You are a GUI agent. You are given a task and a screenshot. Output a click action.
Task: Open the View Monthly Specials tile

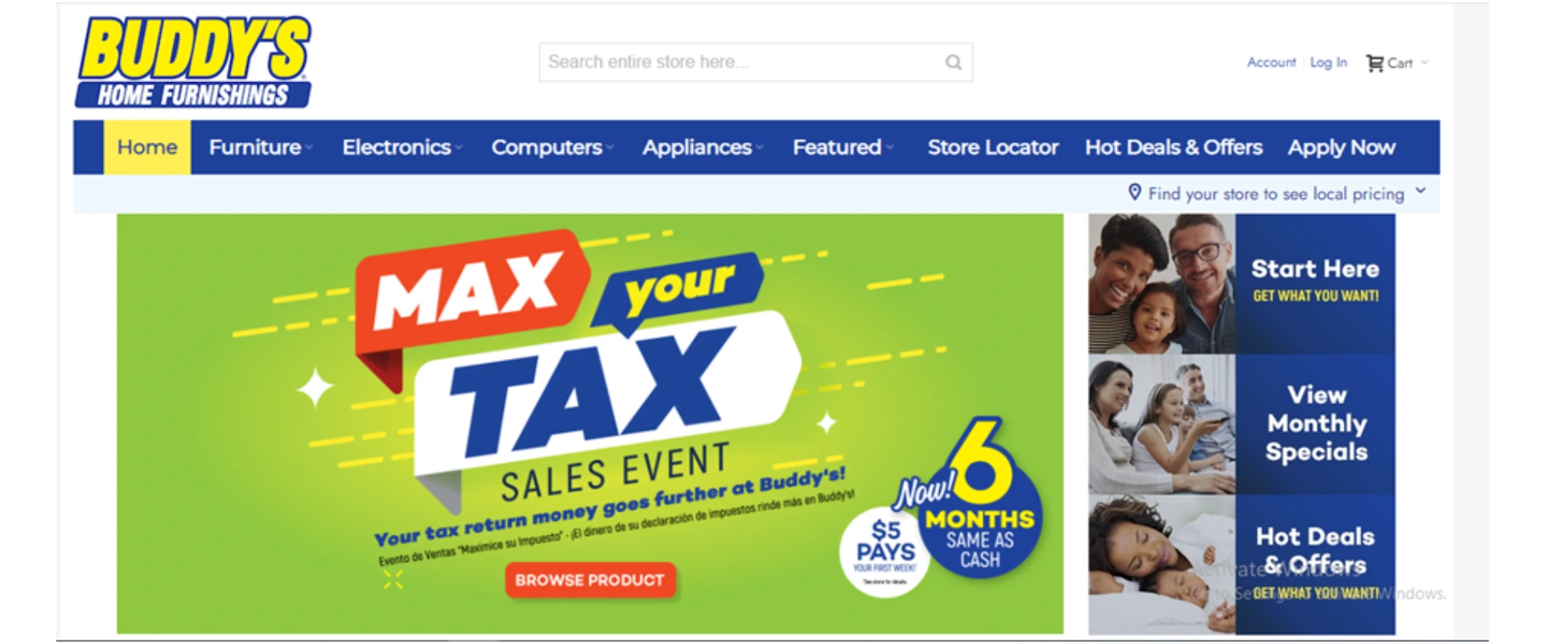click(1242, 423)
